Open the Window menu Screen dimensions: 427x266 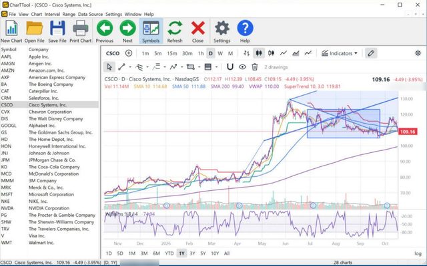click(x=133, y=14)
